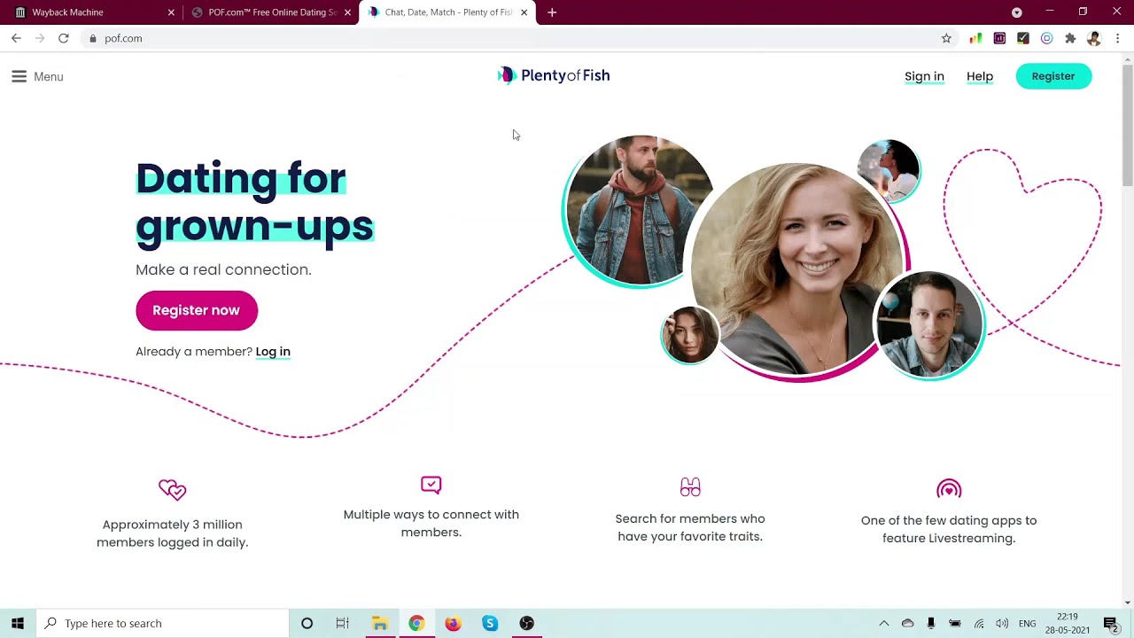
Task: Click the man in denim shirt photo
Action: pos(928,325)
